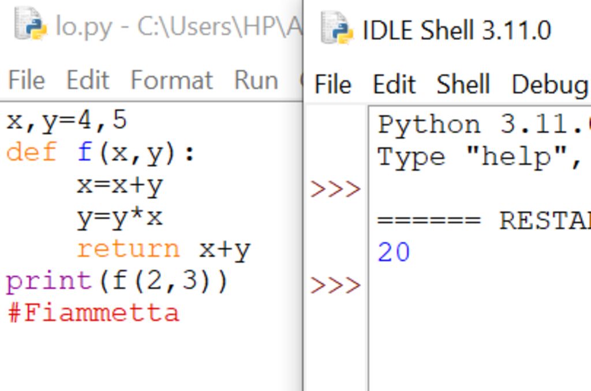Click the IDLE Shell Python title icon
This screenshot has height=391, width=591.
[x=336, y=28]
